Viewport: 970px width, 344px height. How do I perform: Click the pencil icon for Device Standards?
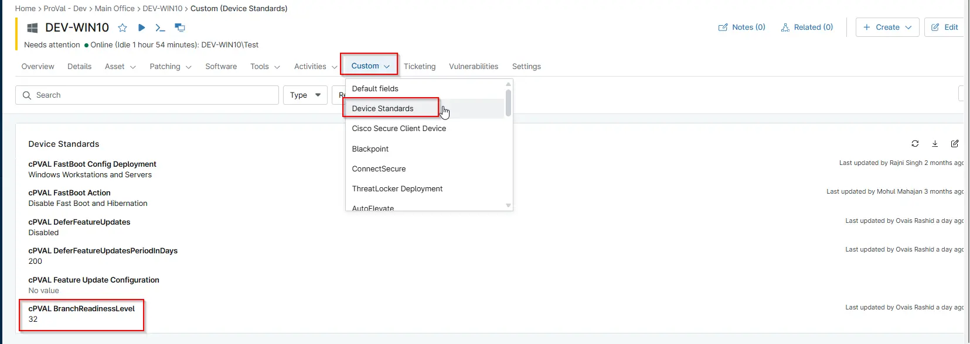955,143
